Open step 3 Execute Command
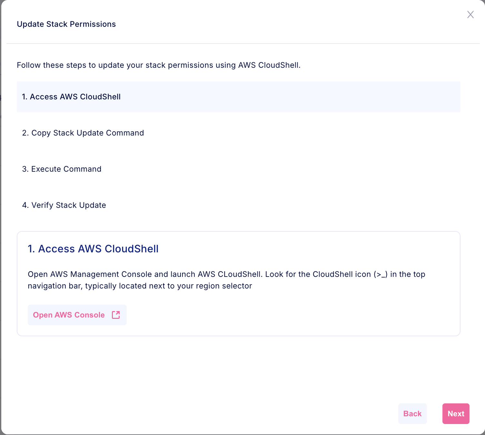Viewport: 485px width, 435px height. pyautogui.click(x=62, y=169)
